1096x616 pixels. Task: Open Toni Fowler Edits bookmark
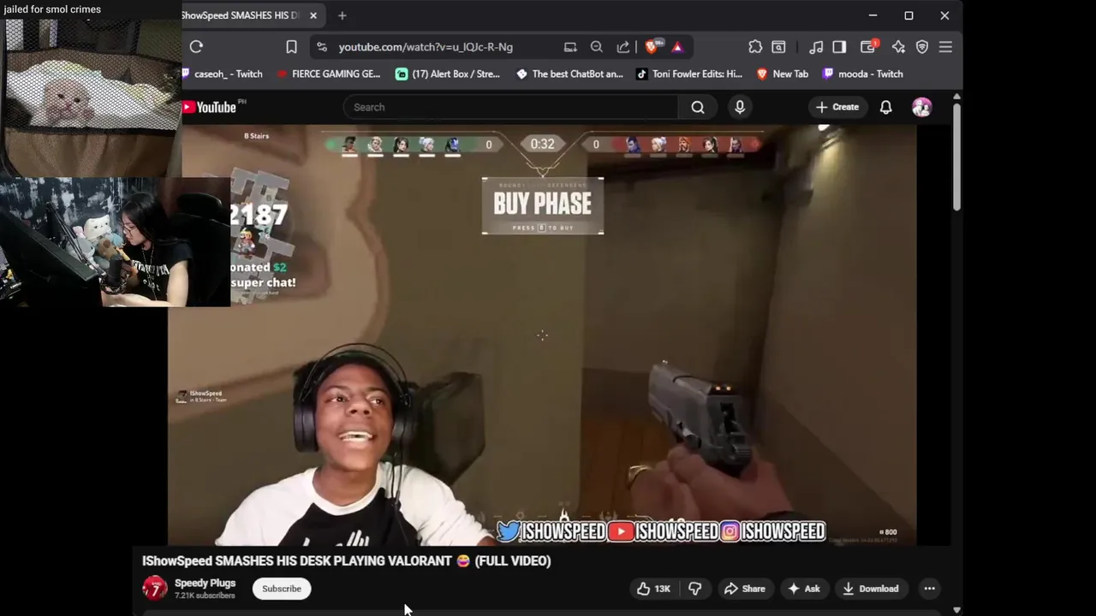[689, 74]
